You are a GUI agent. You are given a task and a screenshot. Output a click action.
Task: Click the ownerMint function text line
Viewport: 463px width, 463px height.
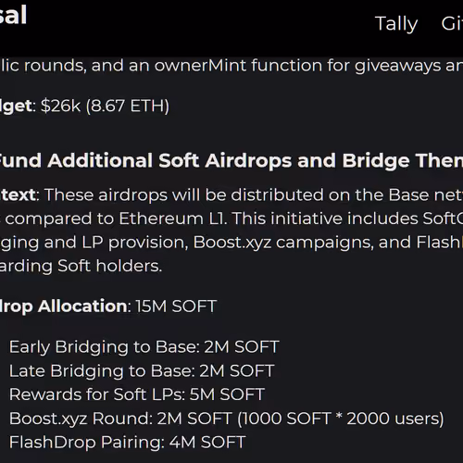(231, 66)
